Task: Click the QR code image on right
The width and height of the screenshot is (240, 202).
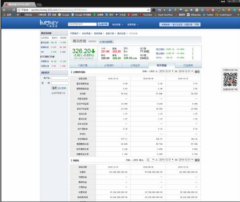Action: 230,80
